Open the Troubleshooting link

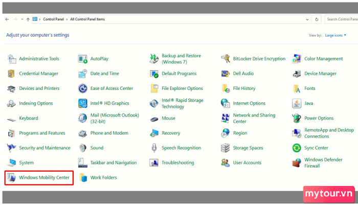pyautogui.click(x=178, y=163)
